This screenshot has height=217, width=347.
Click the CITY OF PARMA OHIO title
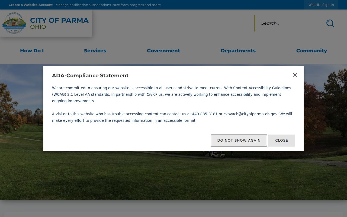tap(59, 23)
